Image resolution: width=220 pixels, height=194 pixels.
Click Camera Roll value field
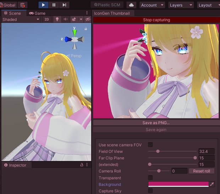(x=179, y=171)
